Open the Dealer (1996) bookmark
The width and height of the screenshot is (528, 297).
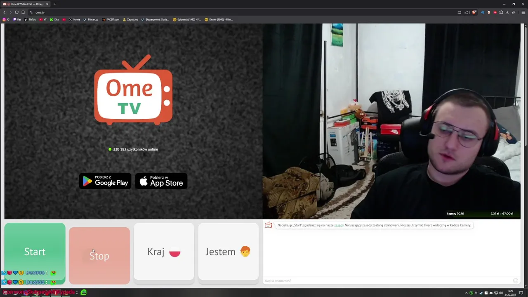(219, 19)
